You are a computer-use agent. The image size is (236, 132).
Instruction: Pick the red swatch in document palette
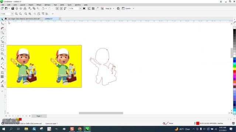[20, 119]
